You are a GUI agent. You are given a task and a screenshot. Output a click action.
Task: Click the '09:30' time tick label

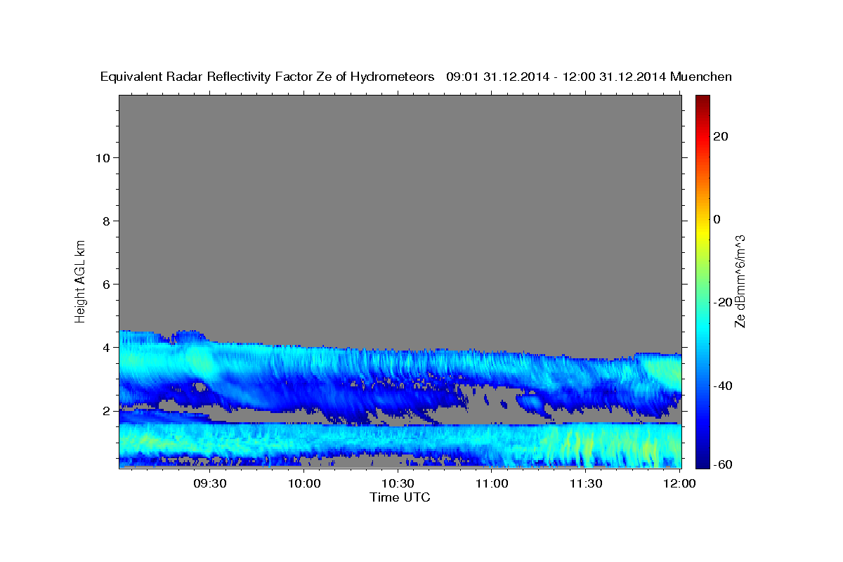[x=210, y=483]
